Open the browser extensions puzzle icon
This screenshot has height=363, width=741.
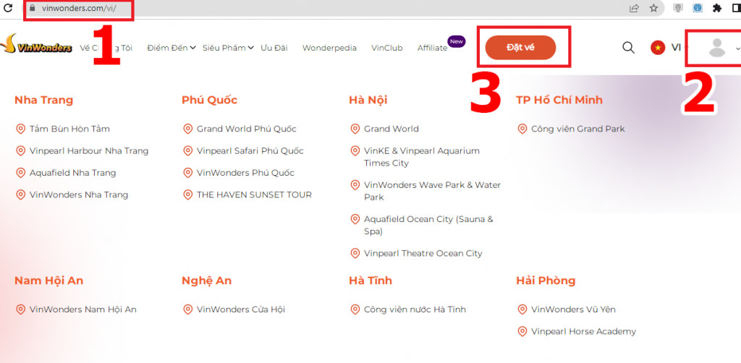click(x=717, y=8)
